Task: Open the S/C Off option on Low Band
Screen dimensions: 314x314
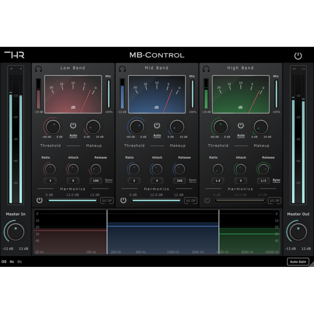Action: (x=107, y=201)
